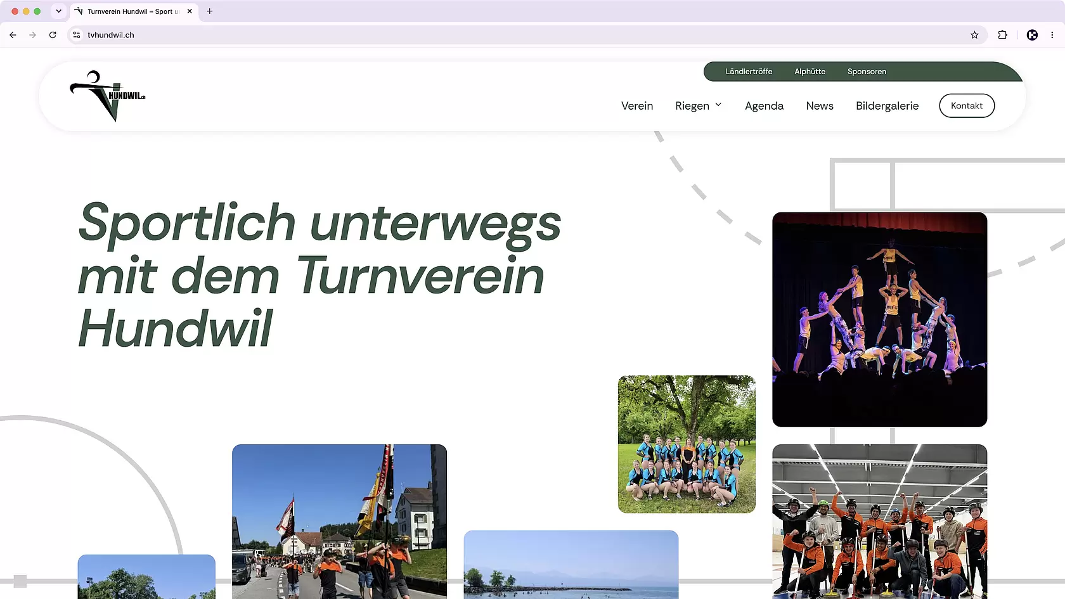1065x599 pixels.
Task: Open site information icon in address bar
Action: pyautogui.click(x=77, y=35)
